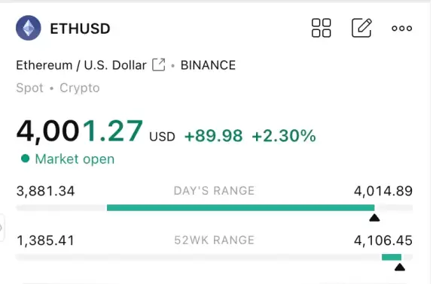
Task: Click the Crypto category label
Action: point(80,88)
